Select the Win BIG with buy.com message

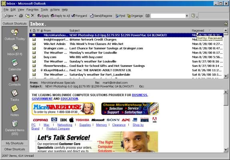[x=126, y=57]
